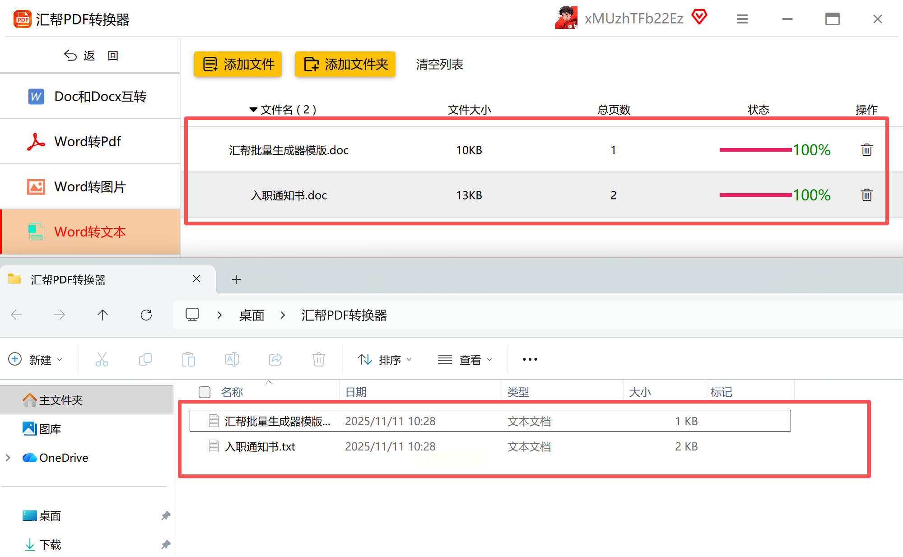
Task: Expand the OneDrive tree node chevron
Action: click(8, 458)
